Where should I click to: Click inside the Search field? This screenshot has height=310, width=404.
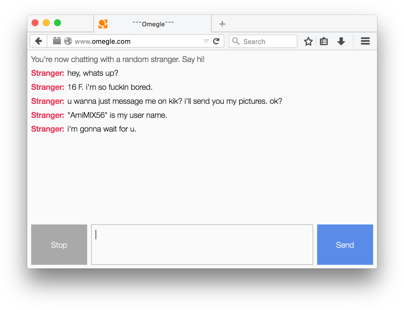263,41
